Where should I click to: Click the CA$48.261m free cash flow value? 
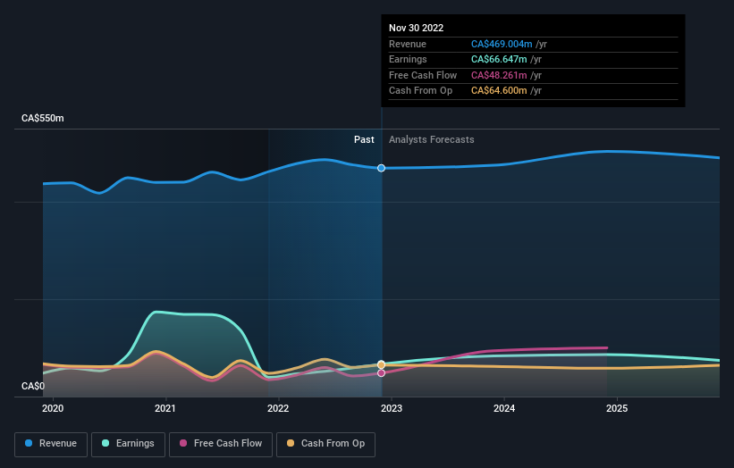(499, 75)
